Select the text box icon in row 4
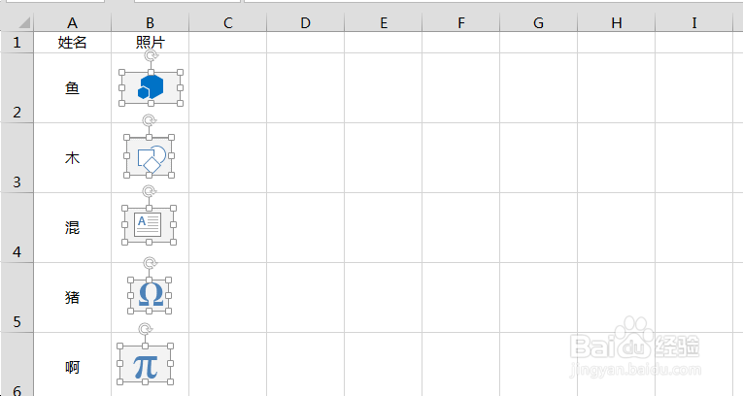 click(x=149, y=224)
